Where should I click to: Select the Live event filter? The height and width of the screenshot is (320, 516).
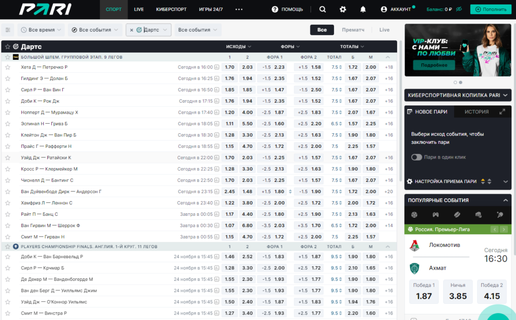[384, 30]
